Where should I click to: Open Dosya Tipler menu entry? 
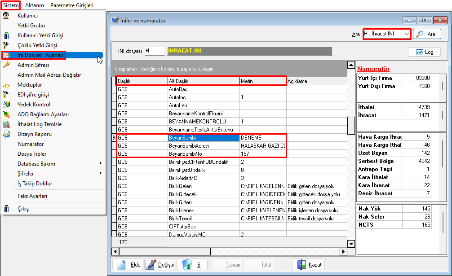click(x=32, y=154)
